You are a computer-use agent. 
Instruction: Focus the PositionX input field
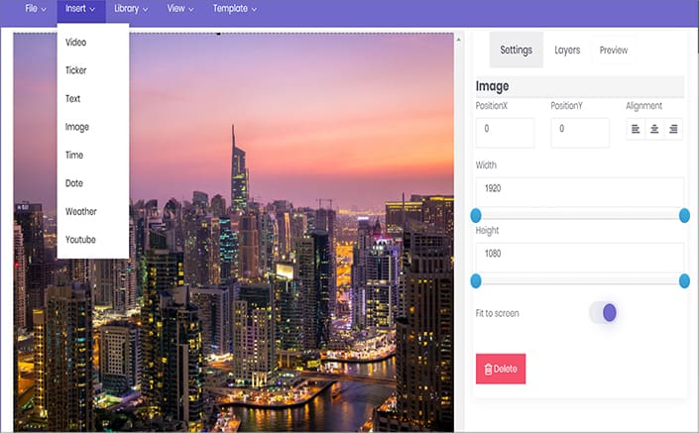click(505, 133)
